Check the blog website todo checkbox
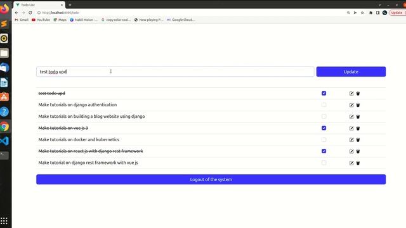Viewport: 406px width, 228px height. [324, 117]
